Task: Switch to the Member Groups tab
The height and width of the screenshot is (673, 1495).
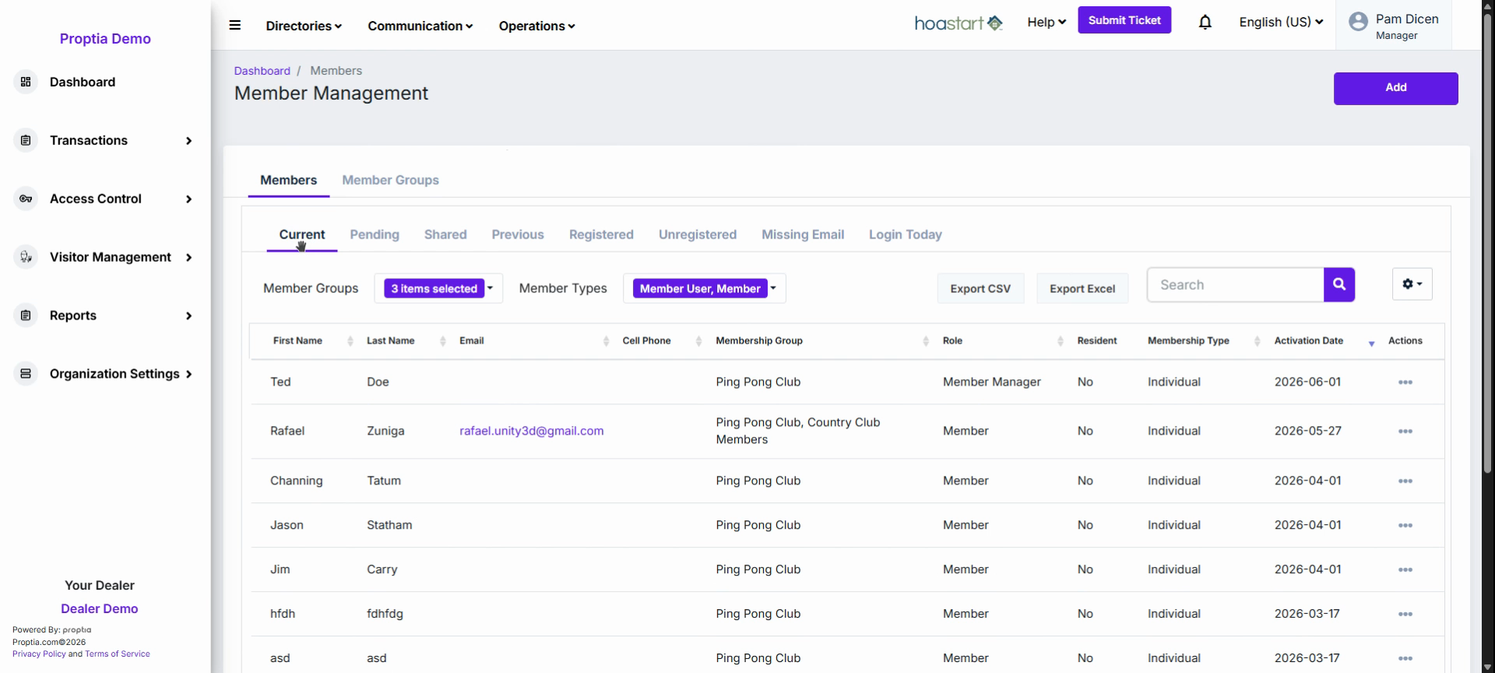Action: click(390, 180)
